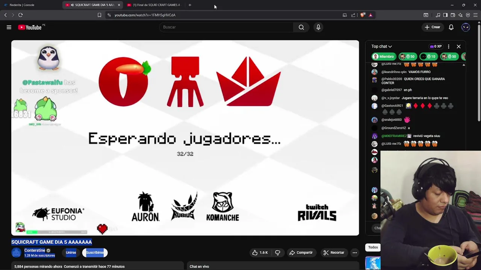Screen dimensions: 481x270
Task: Open the 0 XP chat points badge
Action: point(436,46)
